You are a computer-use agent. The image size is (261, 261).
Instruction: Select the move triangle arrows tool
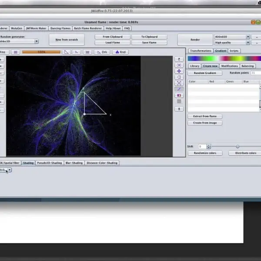179,71
